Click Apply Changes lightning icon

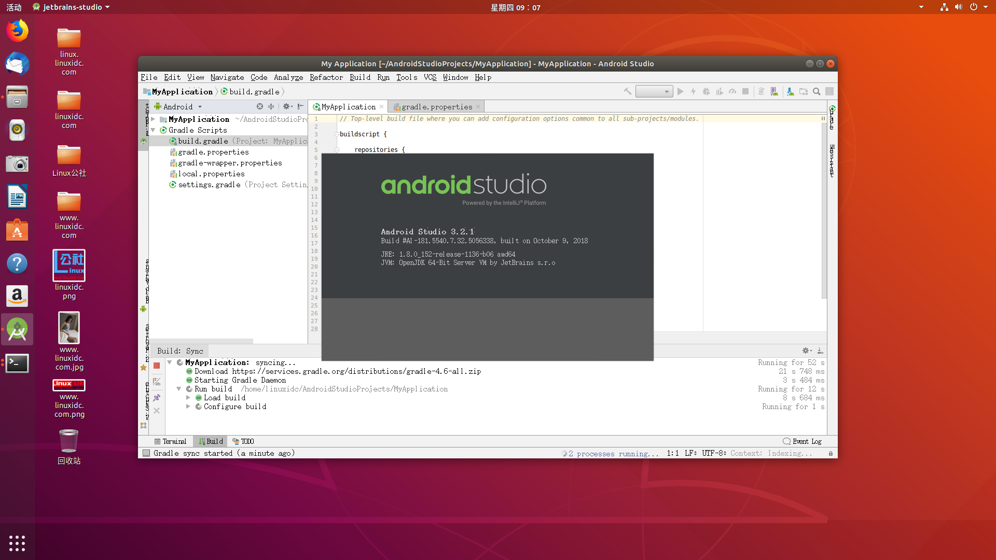click(693, 91)
